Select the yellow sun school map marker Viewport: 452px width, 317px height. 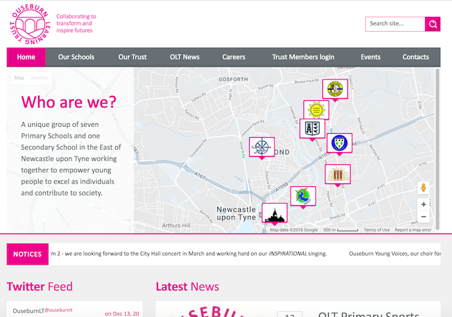click(316, 109)
